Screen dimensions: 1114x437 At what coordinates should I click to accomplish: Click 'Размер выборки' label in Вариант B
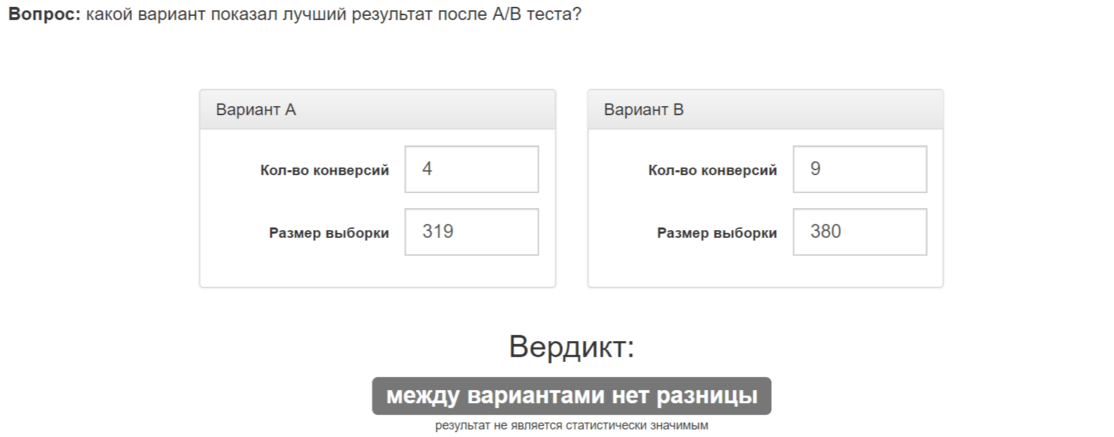coord(717,233)
